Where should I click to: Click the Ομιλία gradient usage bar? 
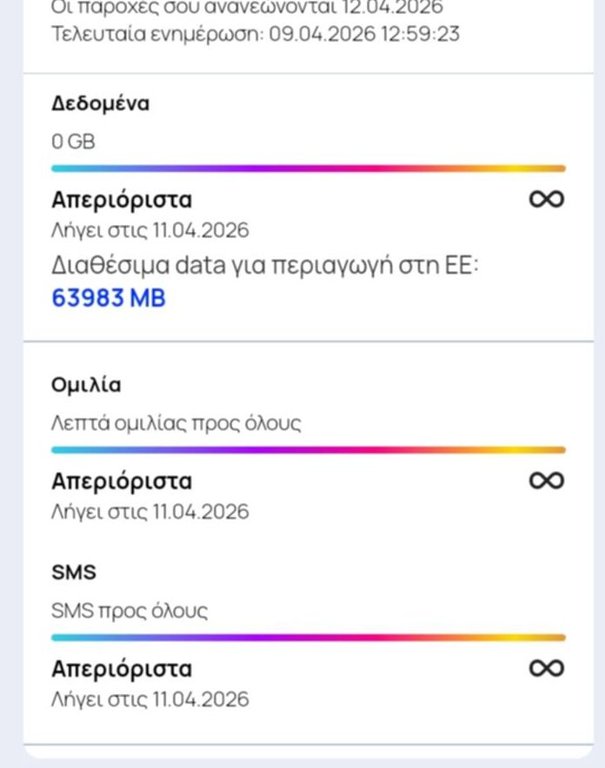click(308, 450)
